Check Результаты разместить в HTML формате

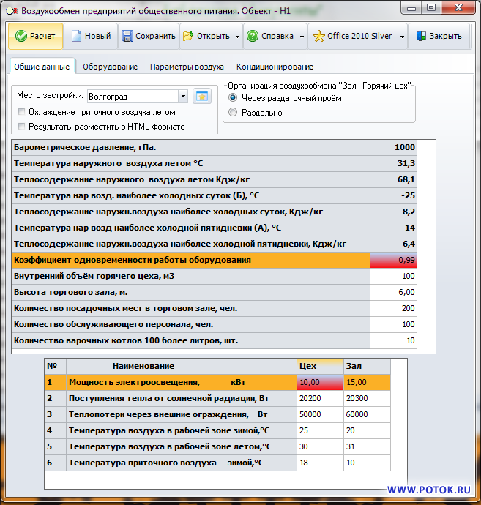pyautogui.click(x=21, y=126)
